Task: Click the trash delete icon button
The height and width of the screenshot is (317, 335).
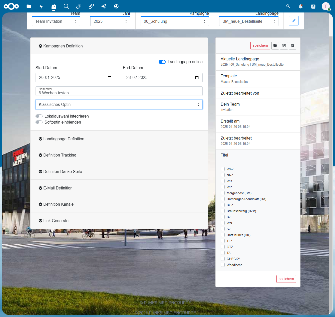Action: pos(293,45)
